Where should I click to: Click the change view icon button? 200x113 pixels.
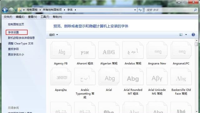[181, 35]
